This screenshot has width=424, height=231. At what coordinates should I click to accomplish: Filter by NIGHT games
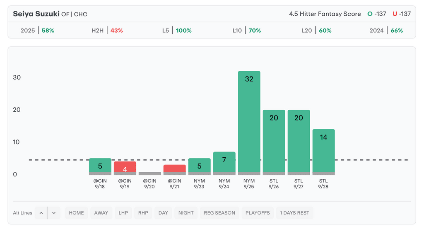(x=186, y=213)
